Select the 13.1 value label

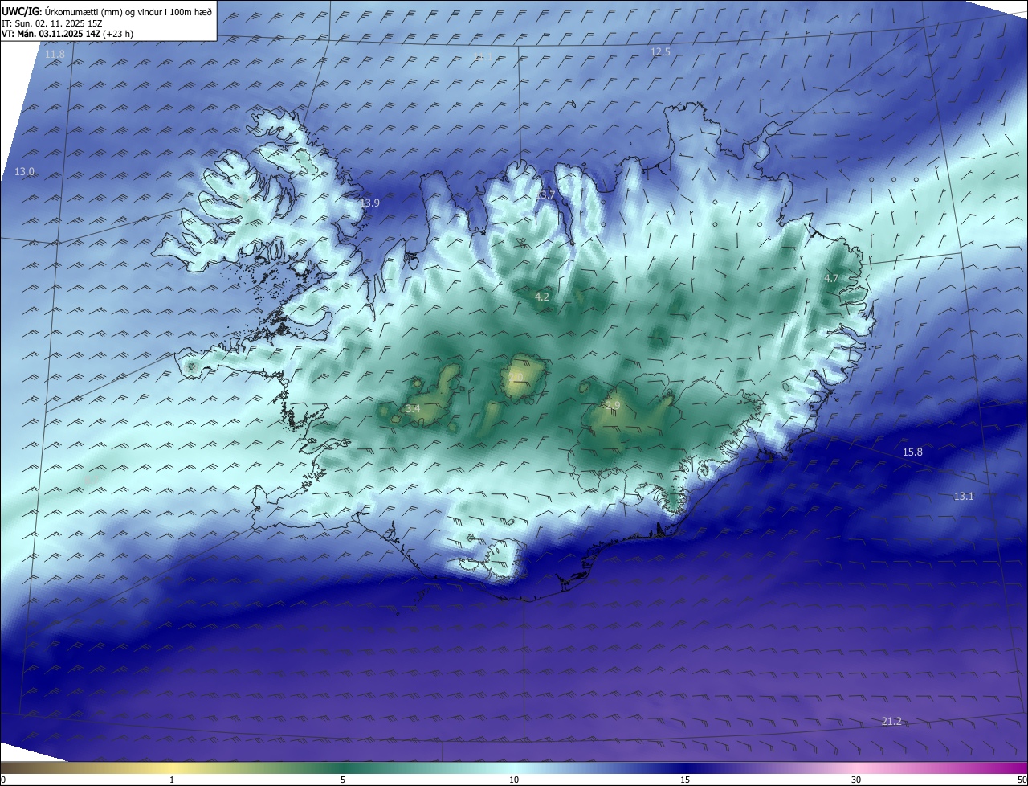(964, 497)
